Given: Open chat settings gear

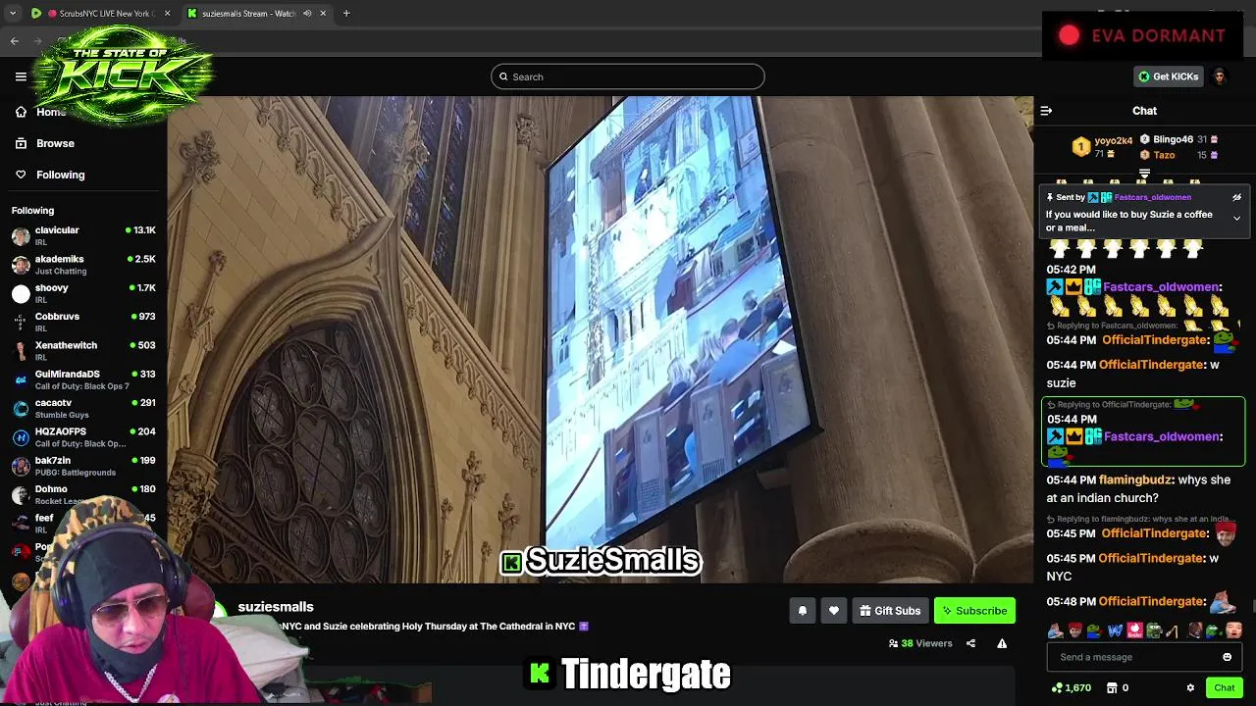Looking at the screenshot, I should click(1190, 688).
